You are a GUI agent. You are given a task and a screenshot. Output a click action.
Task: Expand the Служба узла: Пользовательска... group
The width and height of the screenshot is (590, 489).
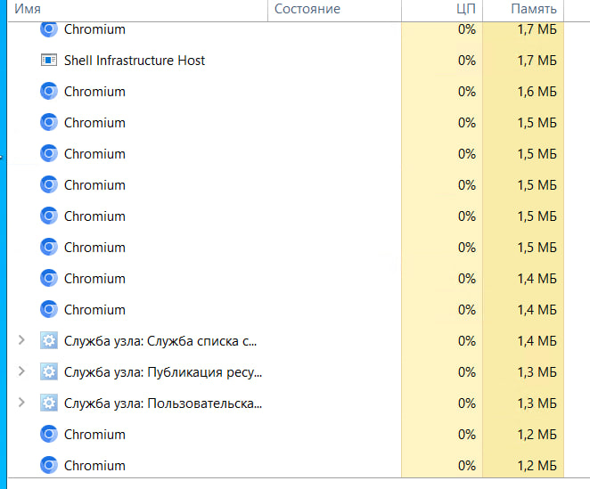click(x=22, y=403)
